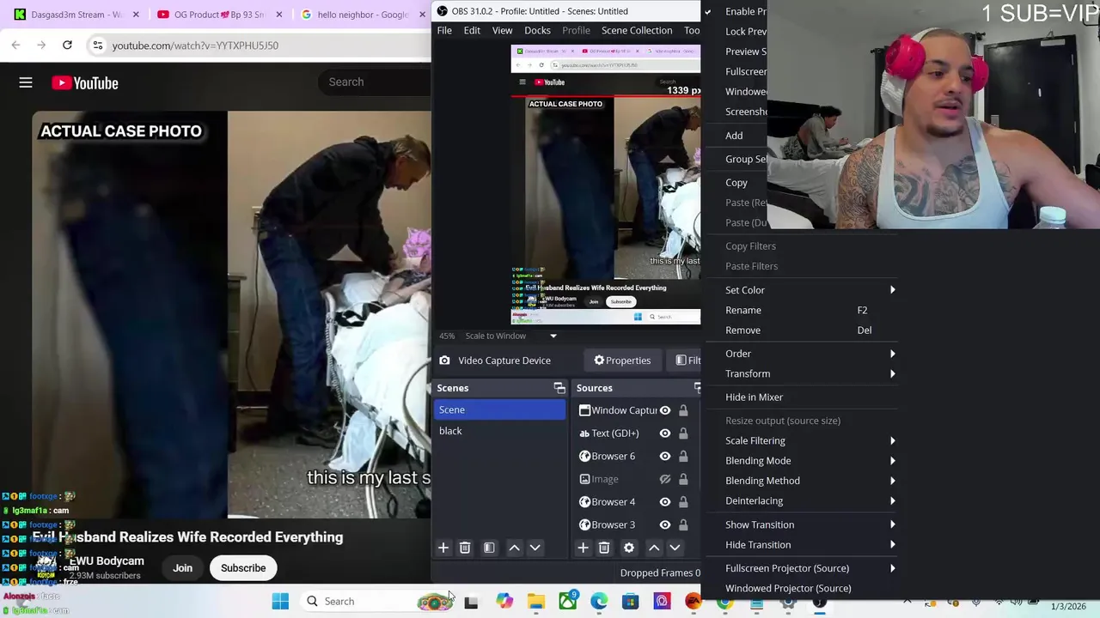Expand the Deinterlacing submenu
1100x618 pixels.
[810, 500]
